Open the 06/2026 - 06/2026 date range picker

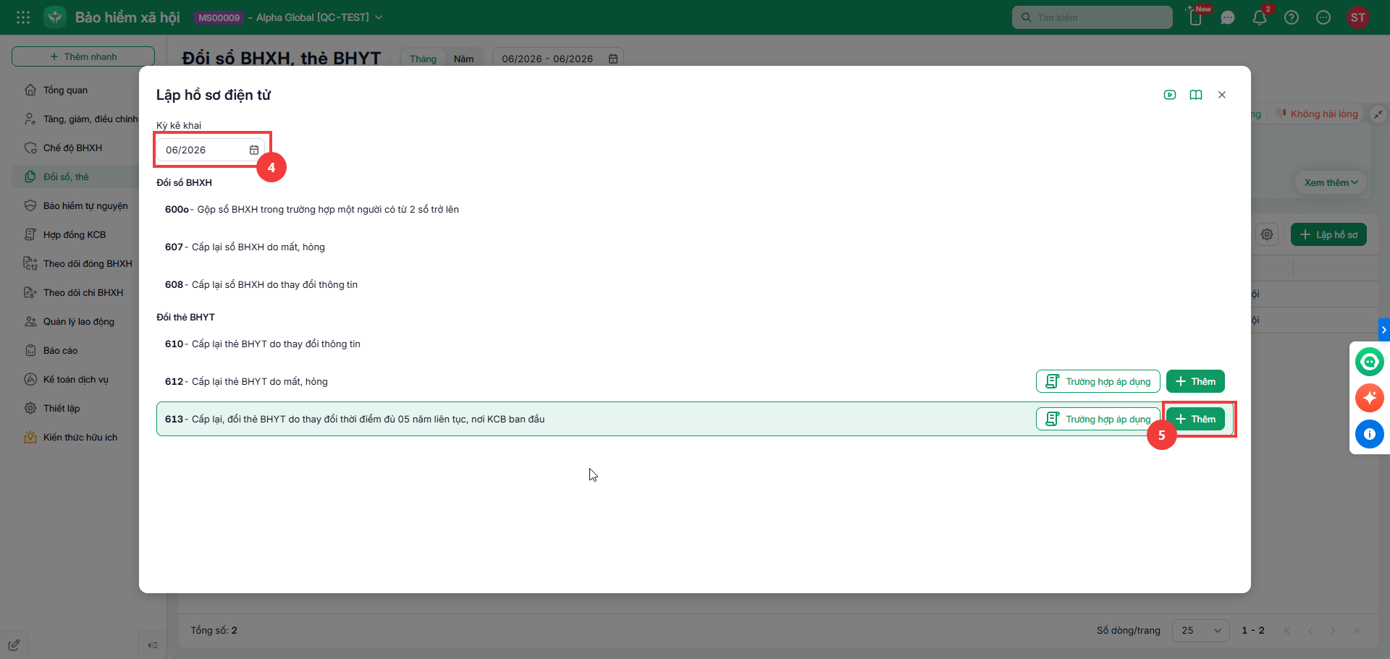pos(558,59)
